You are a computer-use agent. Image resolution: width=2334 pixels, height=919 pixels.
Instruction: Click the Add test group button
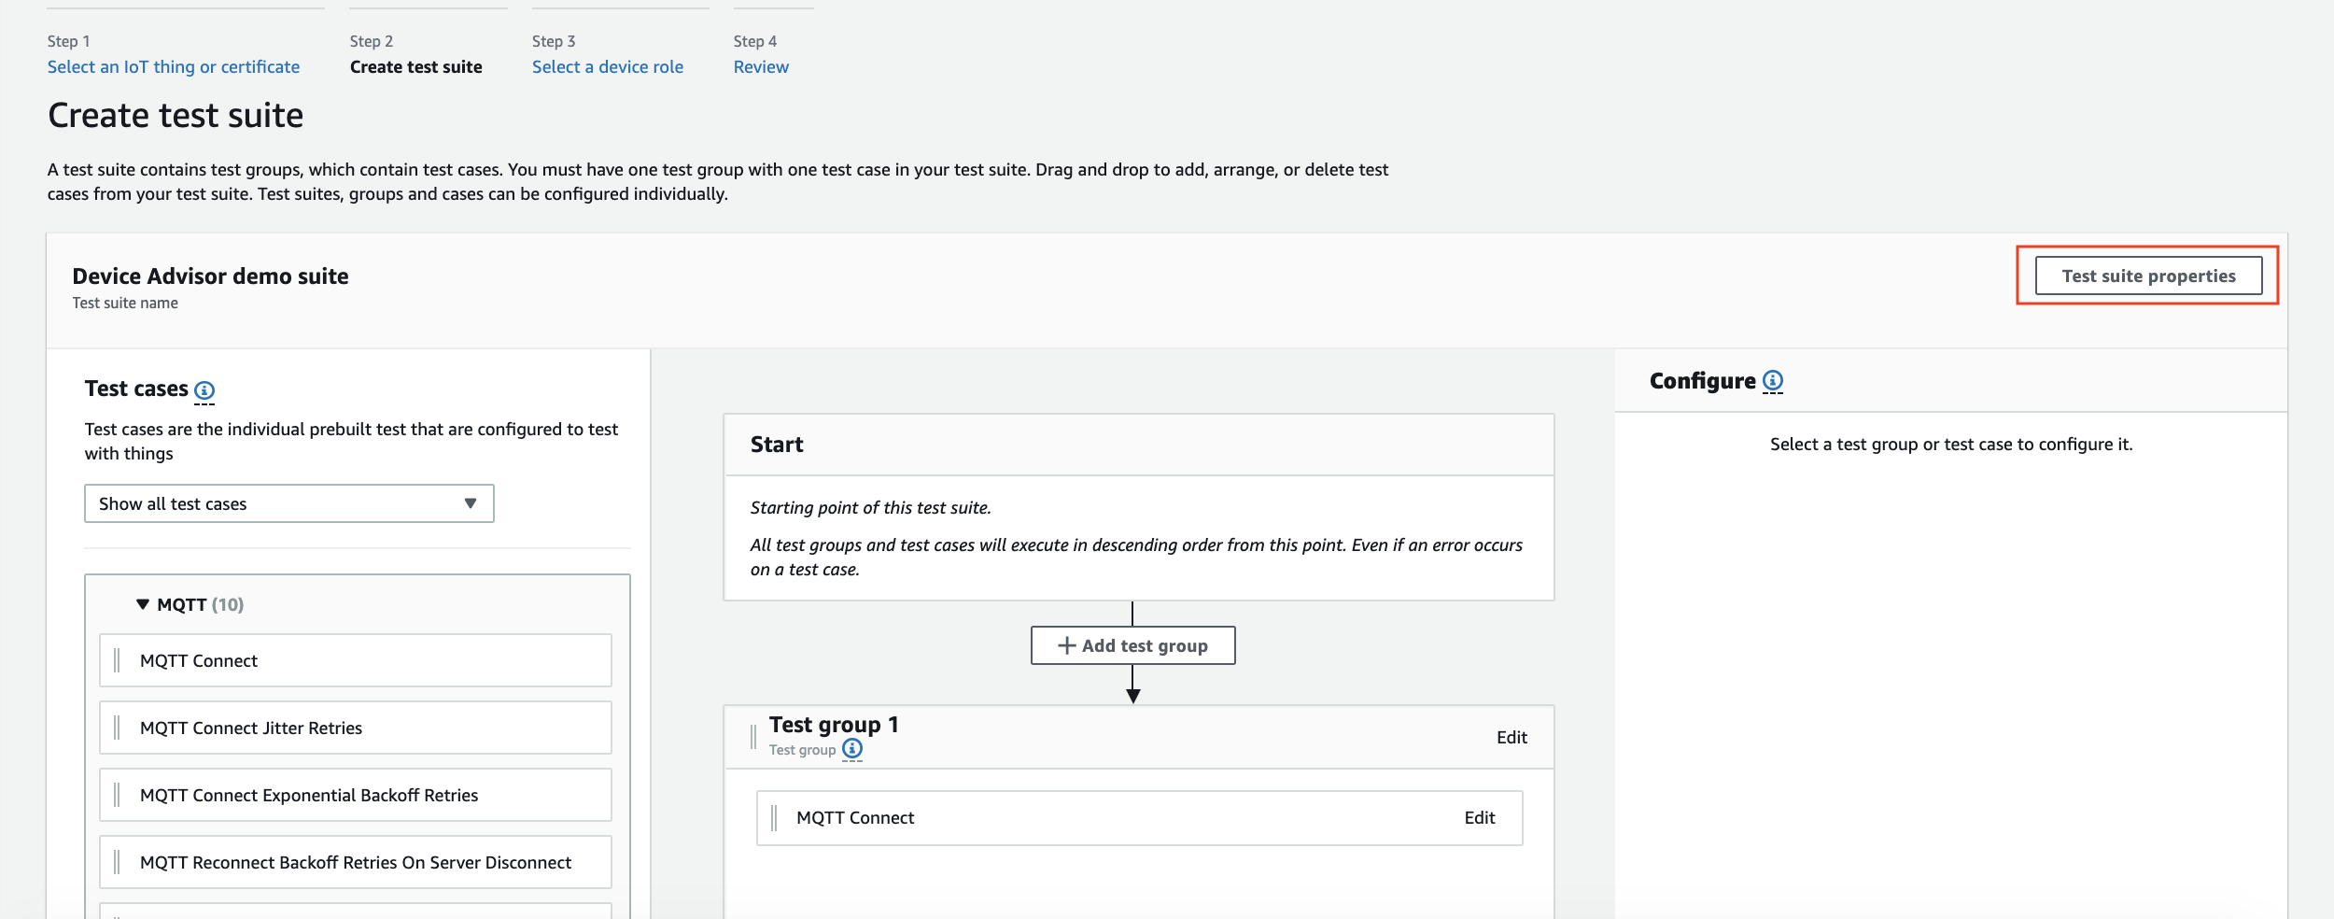click(x=1132, y=646)
